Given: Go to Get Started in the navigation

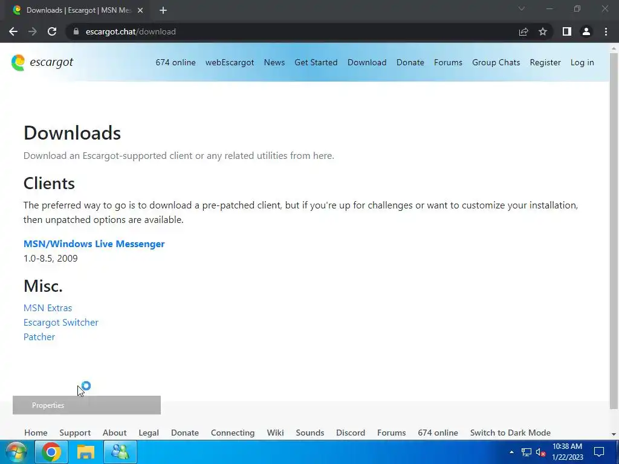Looking at the screenshot, I should coord(316,62).
